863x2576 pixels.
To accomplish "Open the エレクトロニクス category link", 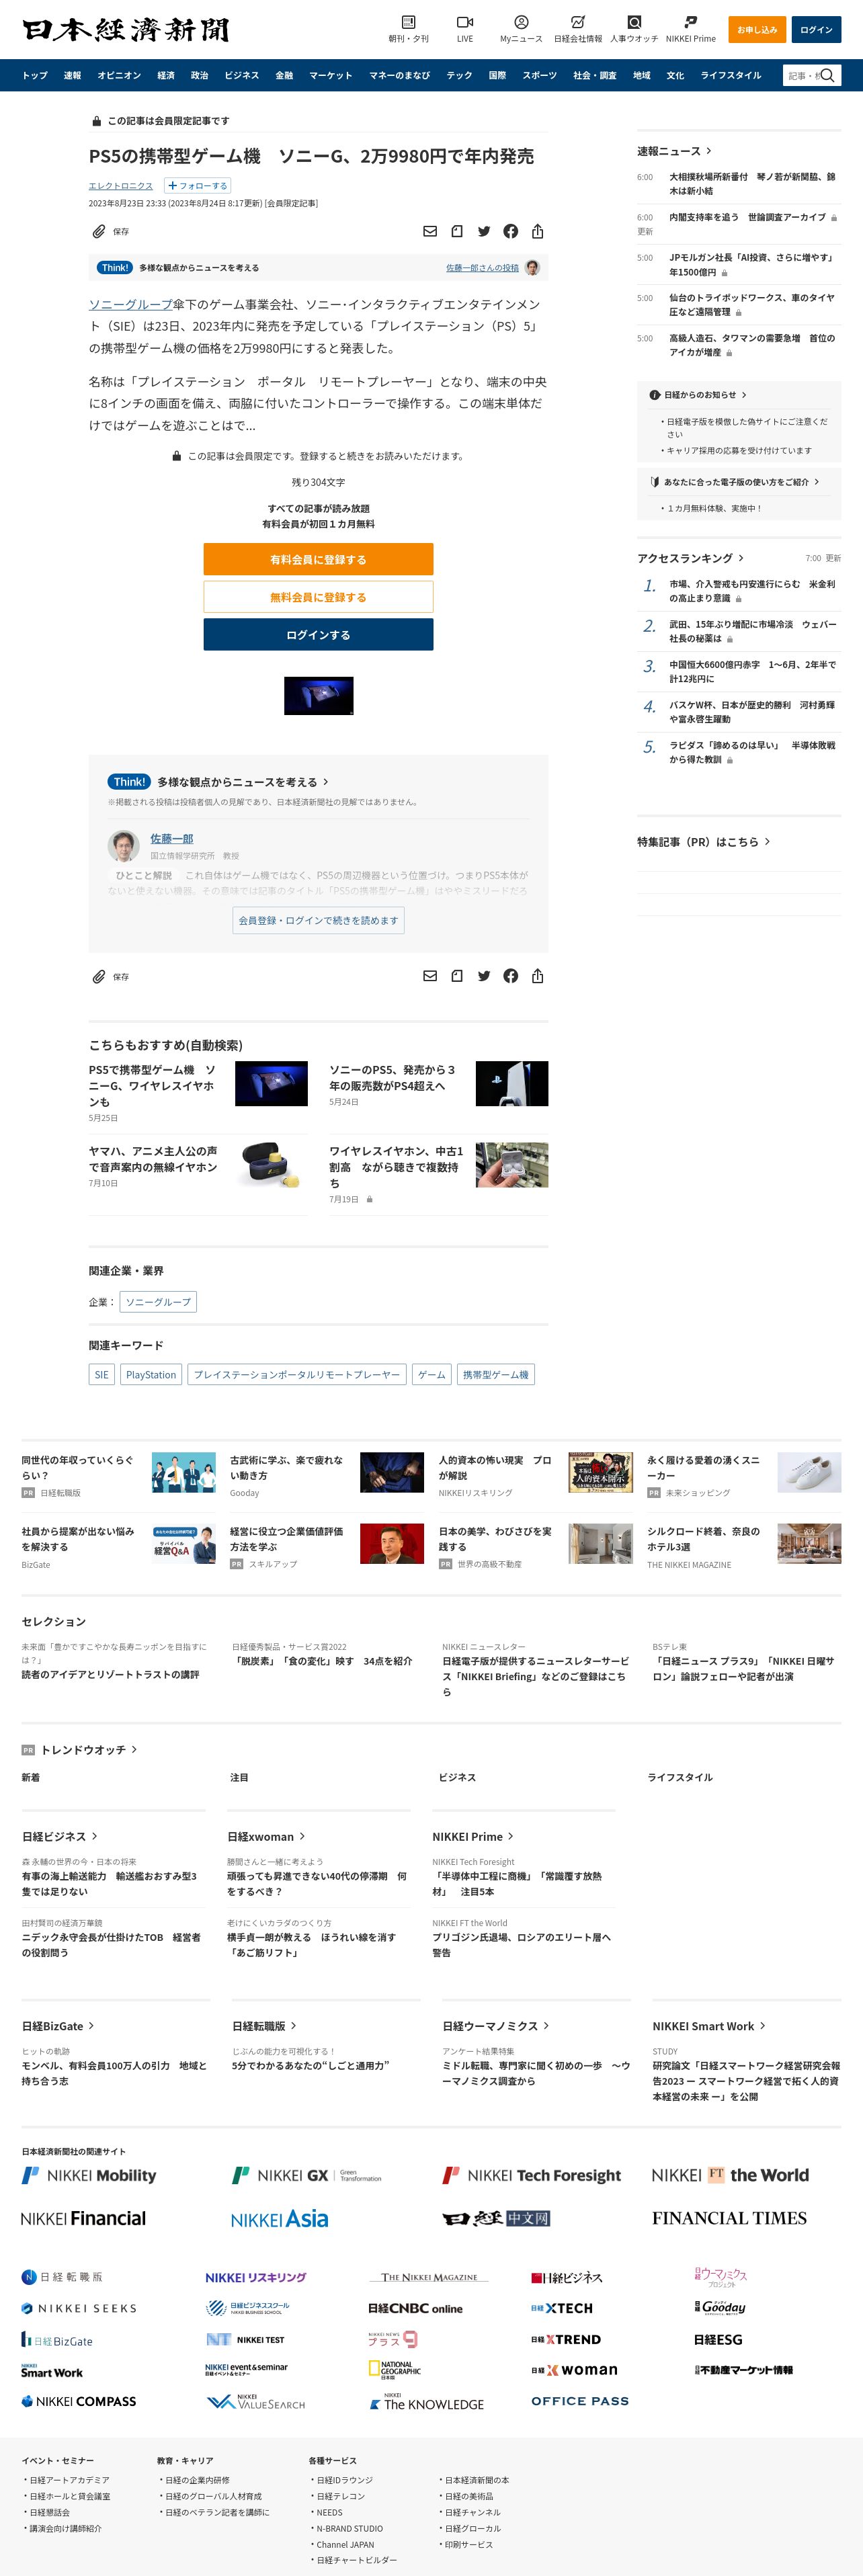I will click(x=121, y=186).
